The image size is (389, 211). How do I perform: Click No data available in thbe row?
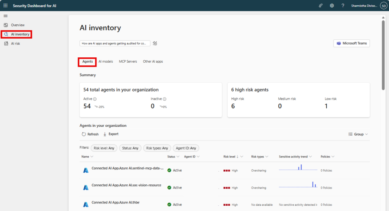coord(262,205)
